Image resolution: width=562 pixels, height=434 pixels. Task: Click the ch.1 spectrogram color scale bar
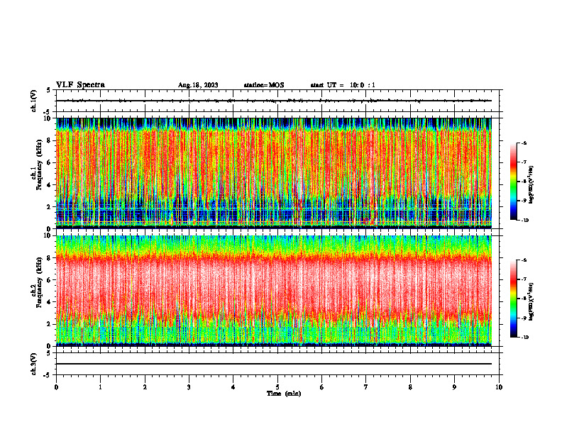pyautogui.click(x=514, y=182)
